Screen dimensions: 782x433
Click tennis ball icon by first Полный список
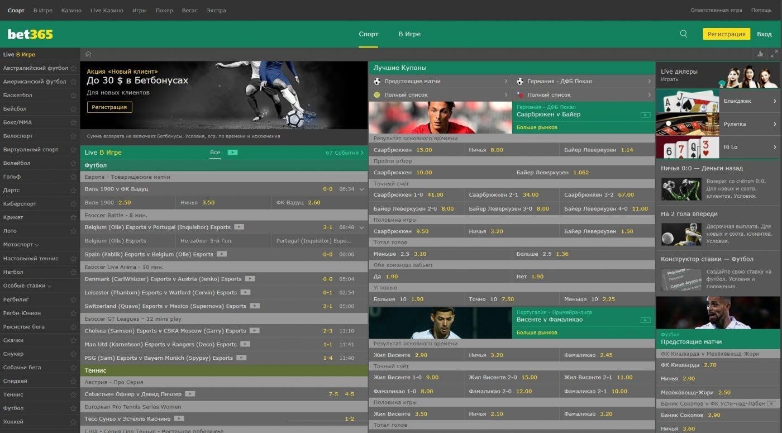[377, 95]
